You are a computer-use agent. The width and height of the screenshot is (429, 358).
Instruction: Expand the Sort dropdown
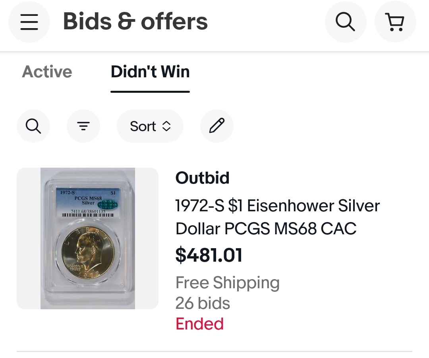pyautogui.click(x=150, y=126)
